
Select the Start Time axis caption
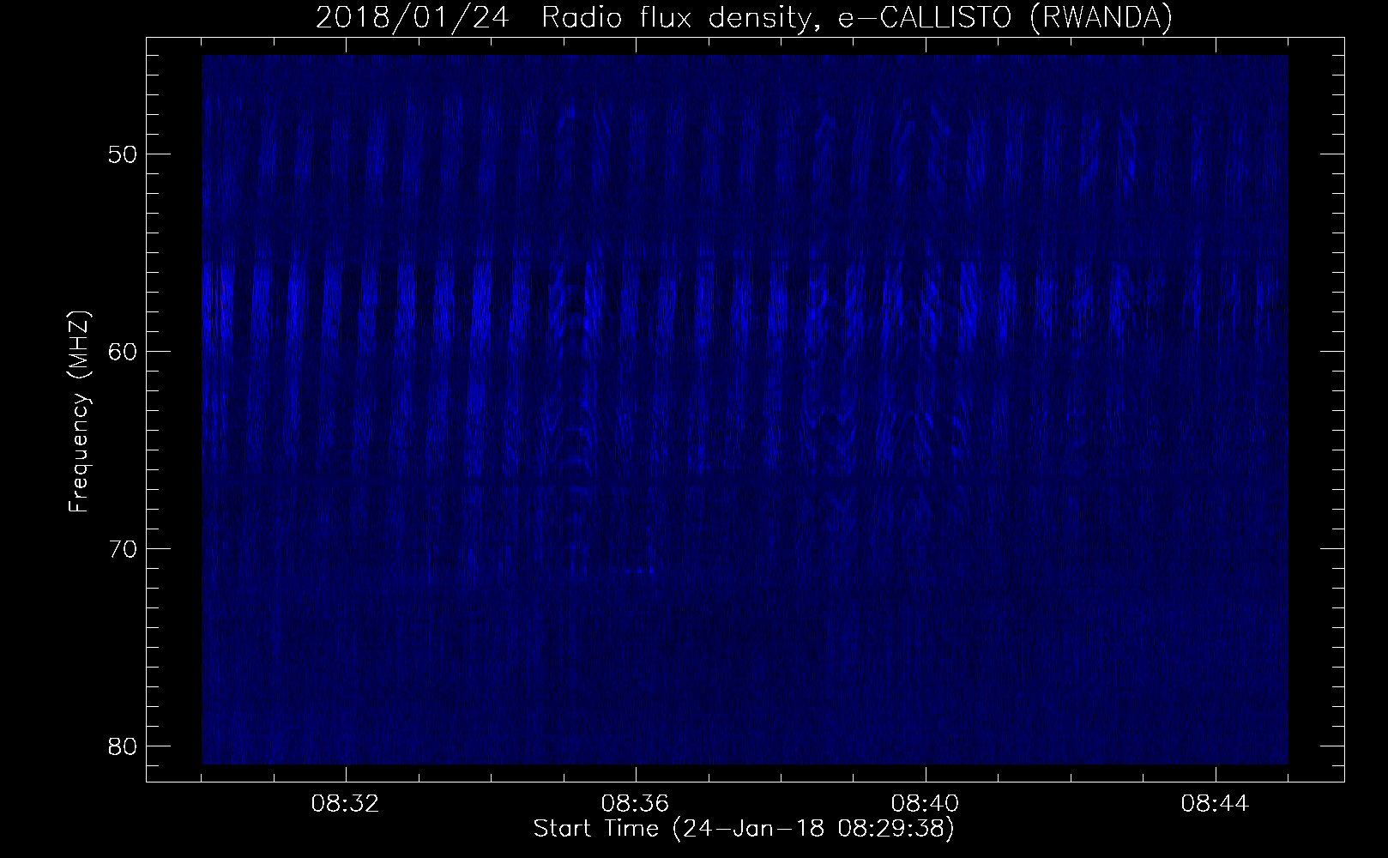[744, 829]
